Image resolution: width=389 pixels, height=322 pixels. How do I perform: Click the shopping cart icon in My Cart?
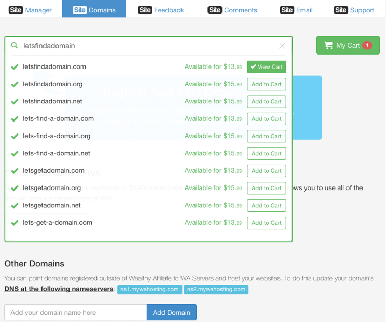coord(329,45)
